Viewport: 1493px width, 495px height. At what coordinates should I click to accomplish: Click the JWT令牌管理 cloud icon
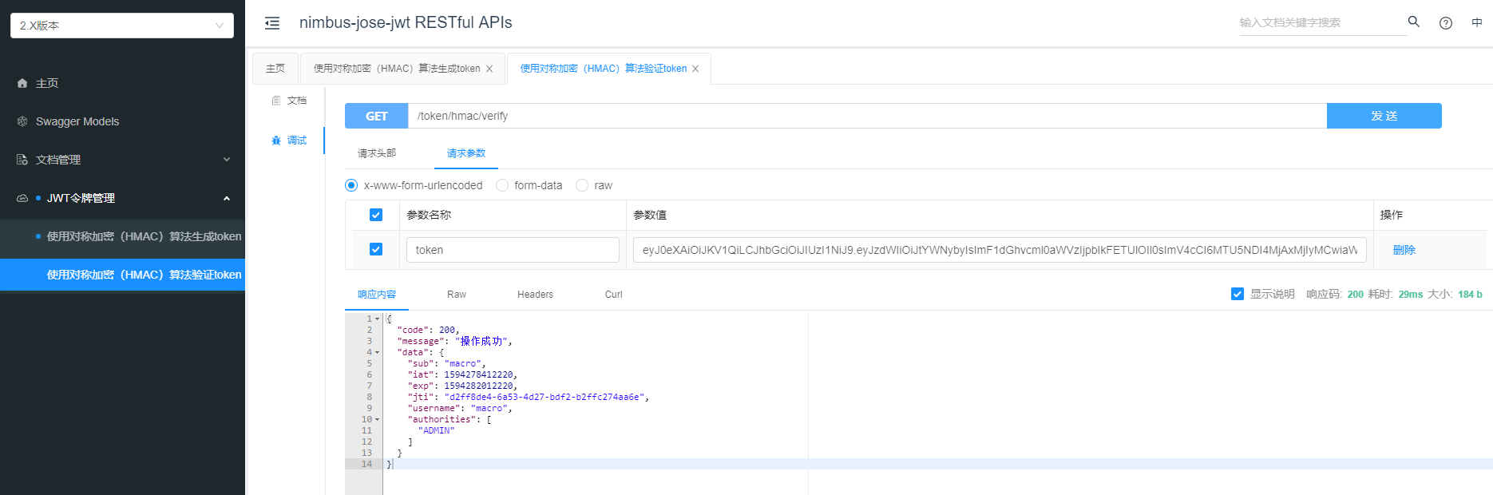pos(22,198)
